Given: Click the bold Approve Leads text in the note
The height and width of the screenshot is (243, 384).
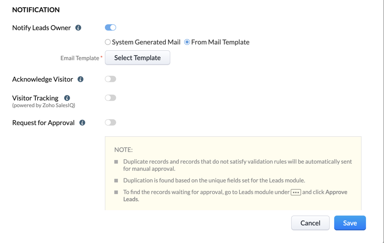Looking at the screenshot, I should tap(336, 192).
